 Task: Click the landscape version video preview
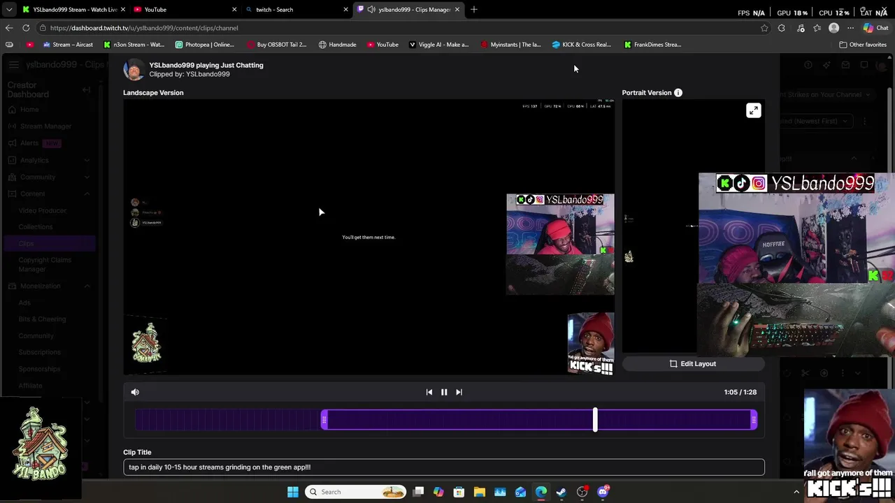(x=368, y=237)
